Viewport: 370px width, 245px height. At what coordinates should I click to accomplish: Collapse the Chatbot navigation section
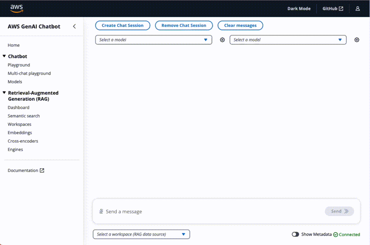tap(4, 56)
